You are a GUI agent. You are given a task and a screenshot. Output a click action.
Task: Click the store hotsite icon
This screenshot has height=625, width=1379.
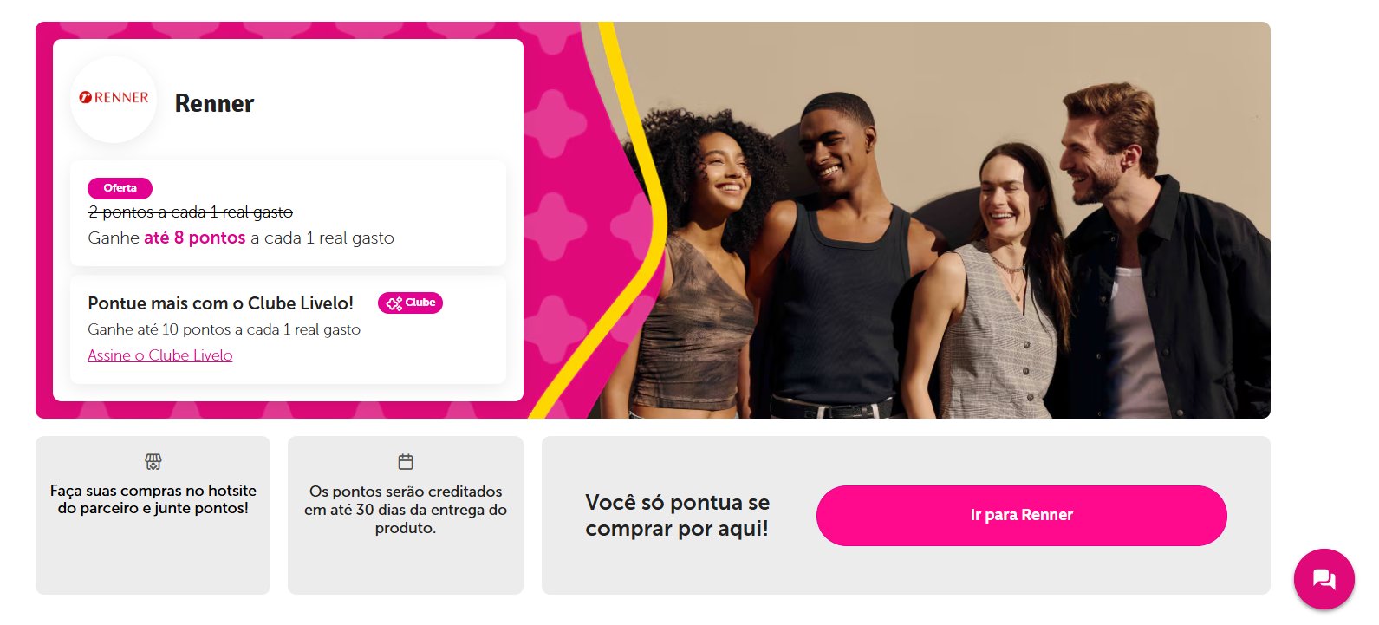(x=153, y=461)
